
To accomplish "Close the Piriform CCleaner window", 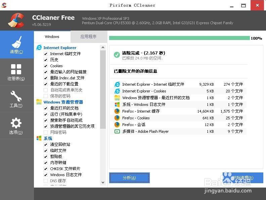I will (257, 5).
